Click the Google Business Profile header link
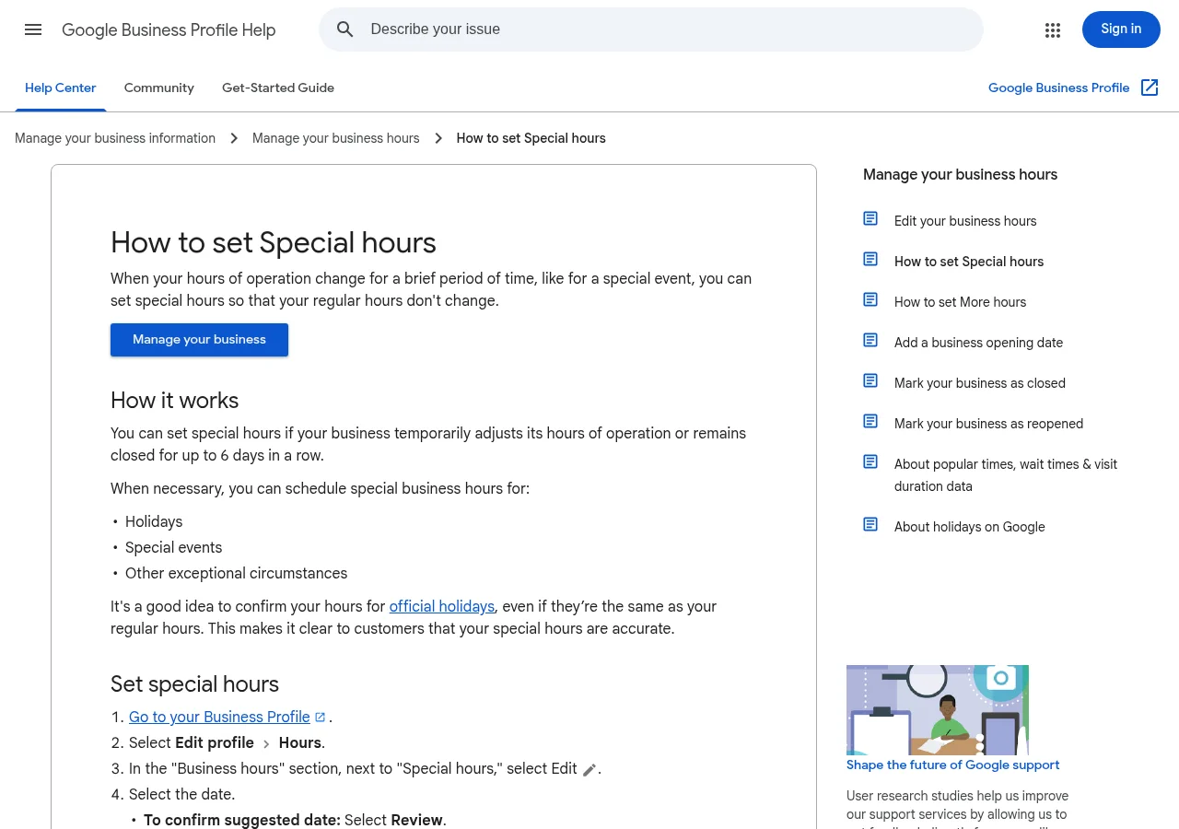Image resolution: width=1179 pixels, height=829 pixels. click(x=1058, y=88)
